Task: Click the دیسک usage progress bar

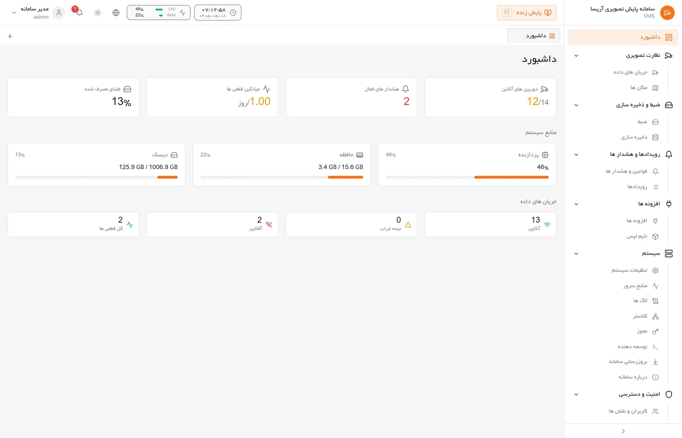Action: click(x=96, y=177)
